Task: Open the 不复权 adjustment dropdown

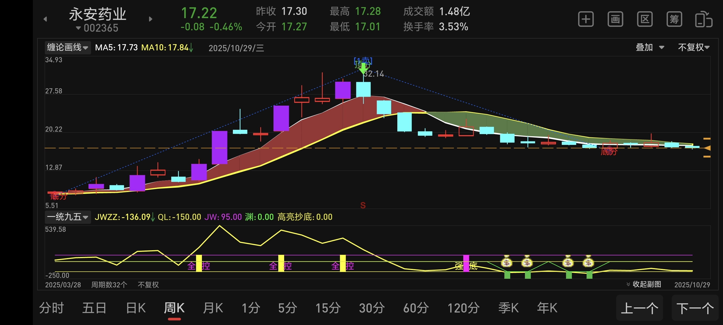Action: point(693,47)
